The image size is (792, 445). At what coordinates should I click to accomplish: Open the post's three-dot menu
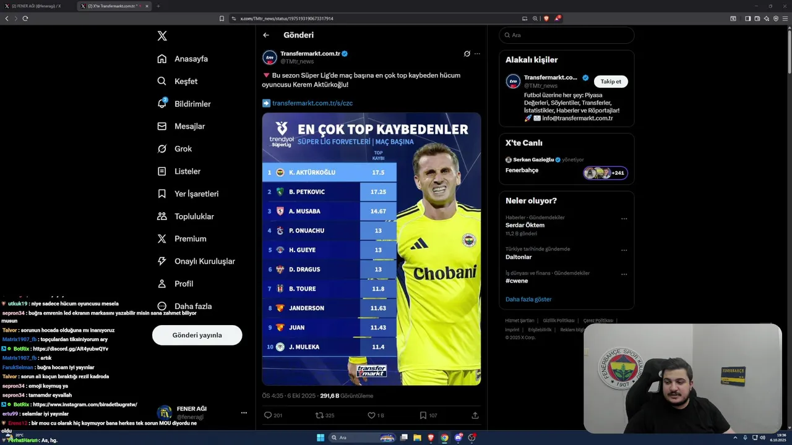click(x=477, y=54)
